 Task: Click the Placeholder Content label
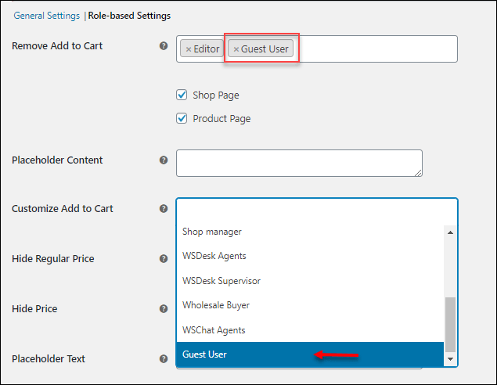pos(57,160)
